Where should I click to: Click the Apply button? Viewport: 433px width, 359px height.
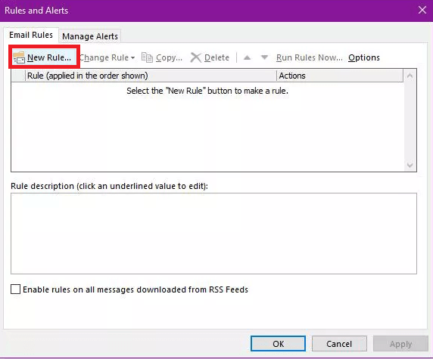(x=400, y=344)
